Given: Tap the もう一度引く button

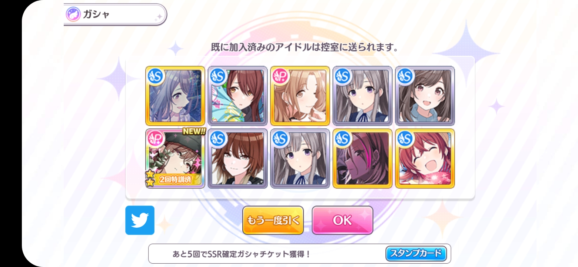Looking at the screenshot, I should 273,220.
